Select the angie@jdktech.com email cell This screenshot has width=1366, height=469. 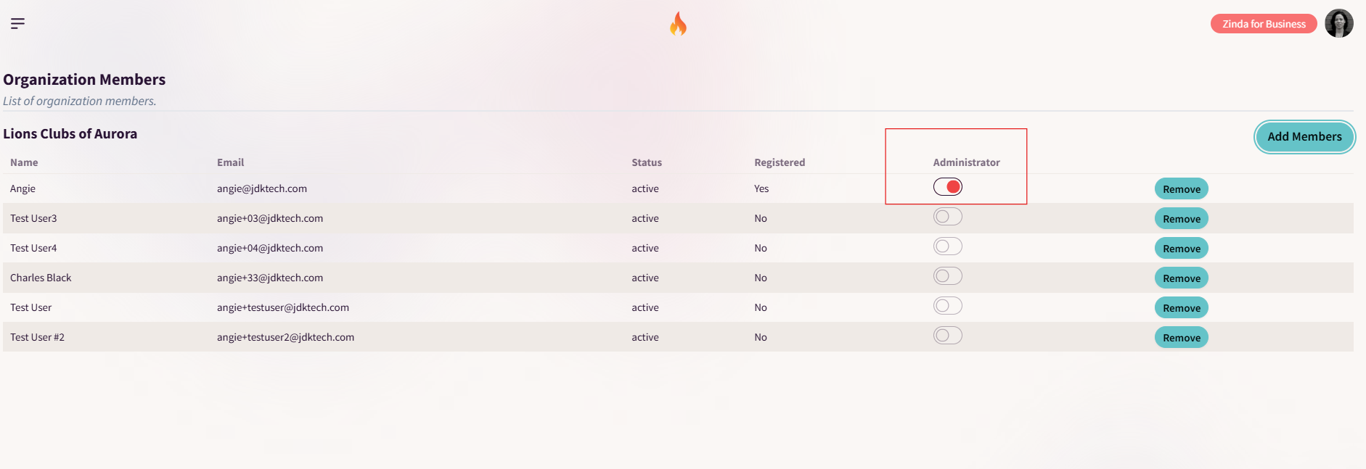261,188
